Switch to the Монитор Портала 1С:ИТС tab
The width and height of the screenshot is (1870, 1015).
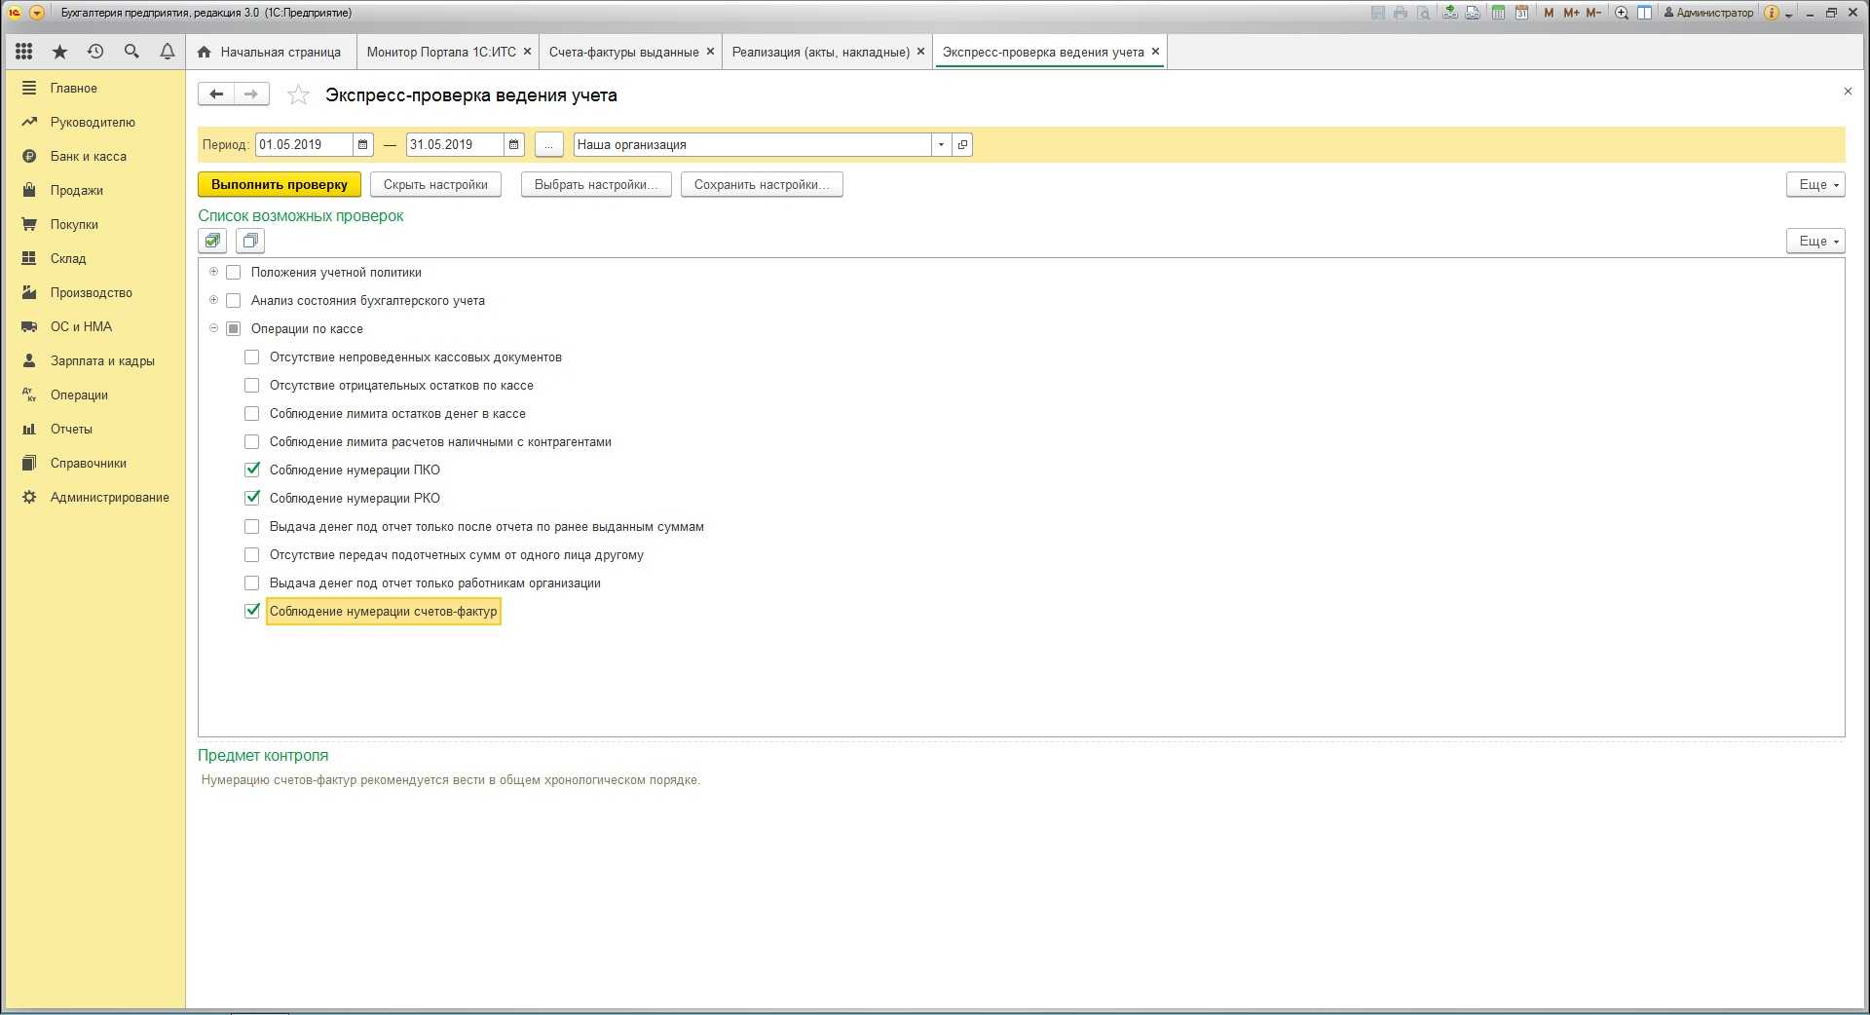pos(441,52)
